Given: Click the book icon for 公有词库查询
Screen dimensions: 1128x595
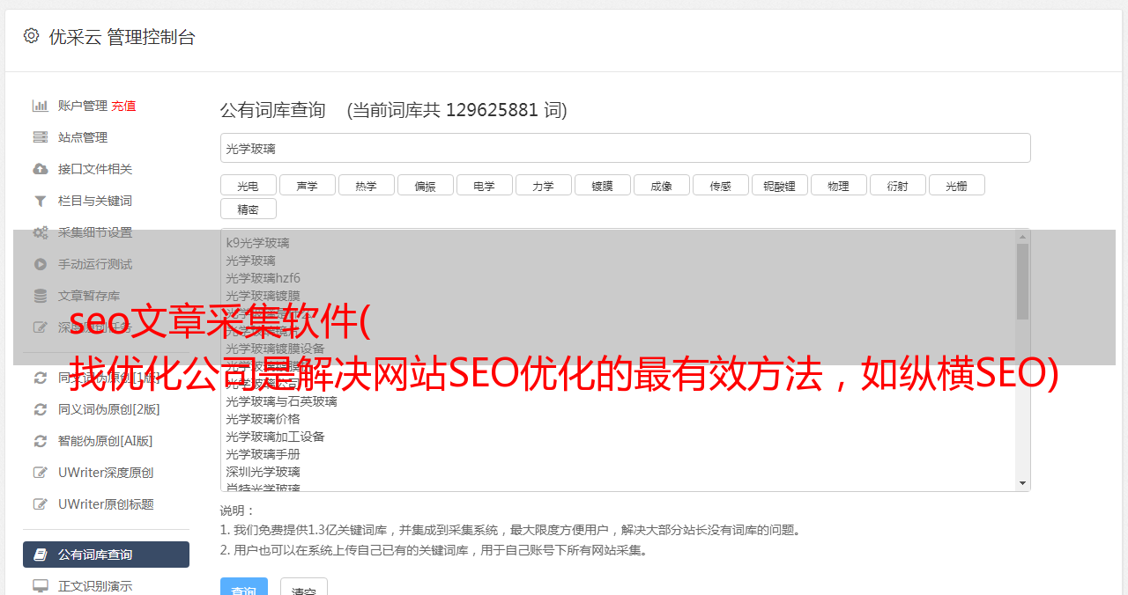Looking at the screenshot, I should 41,555.
